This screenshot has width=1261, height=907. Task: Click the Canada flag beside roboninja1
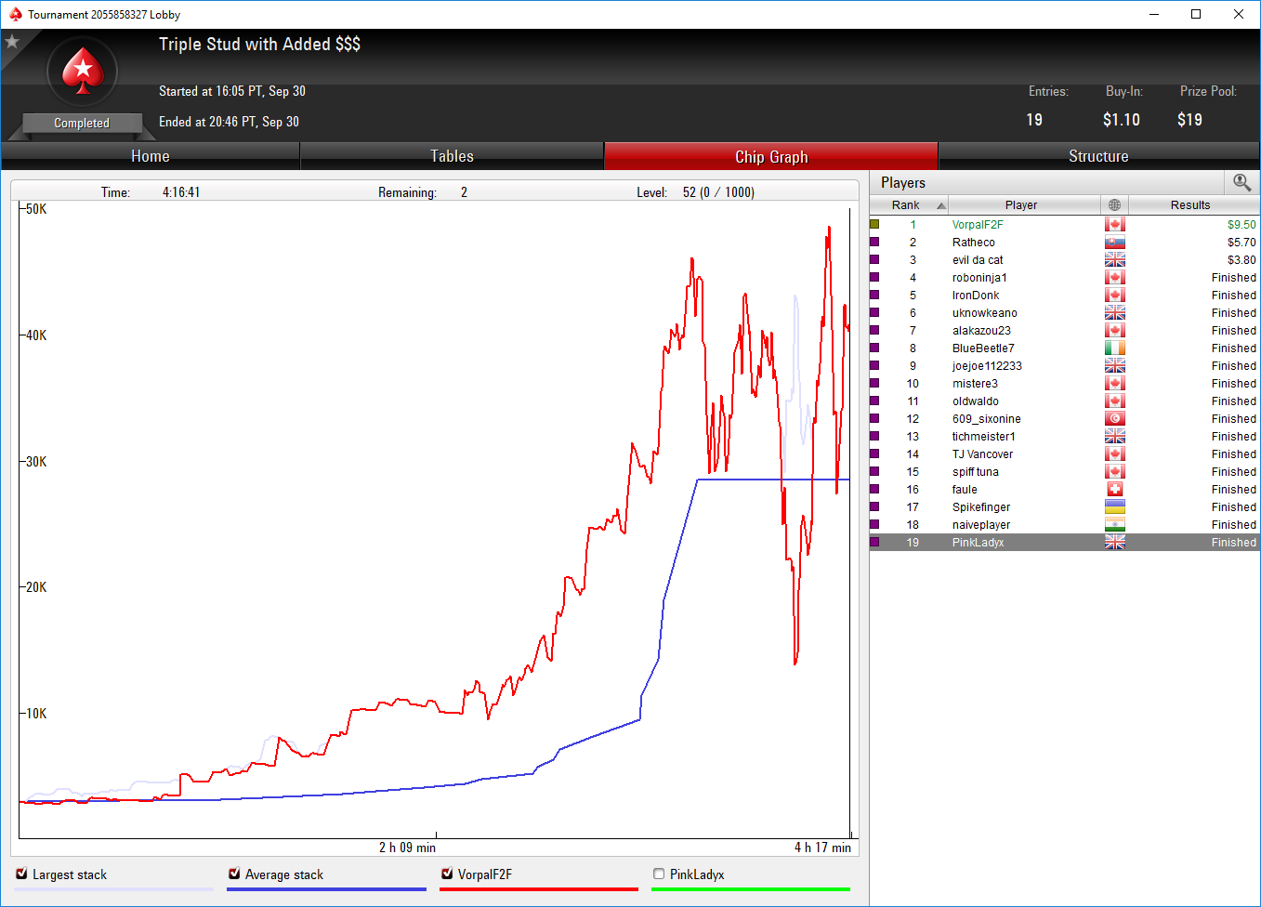[1115, 277]
